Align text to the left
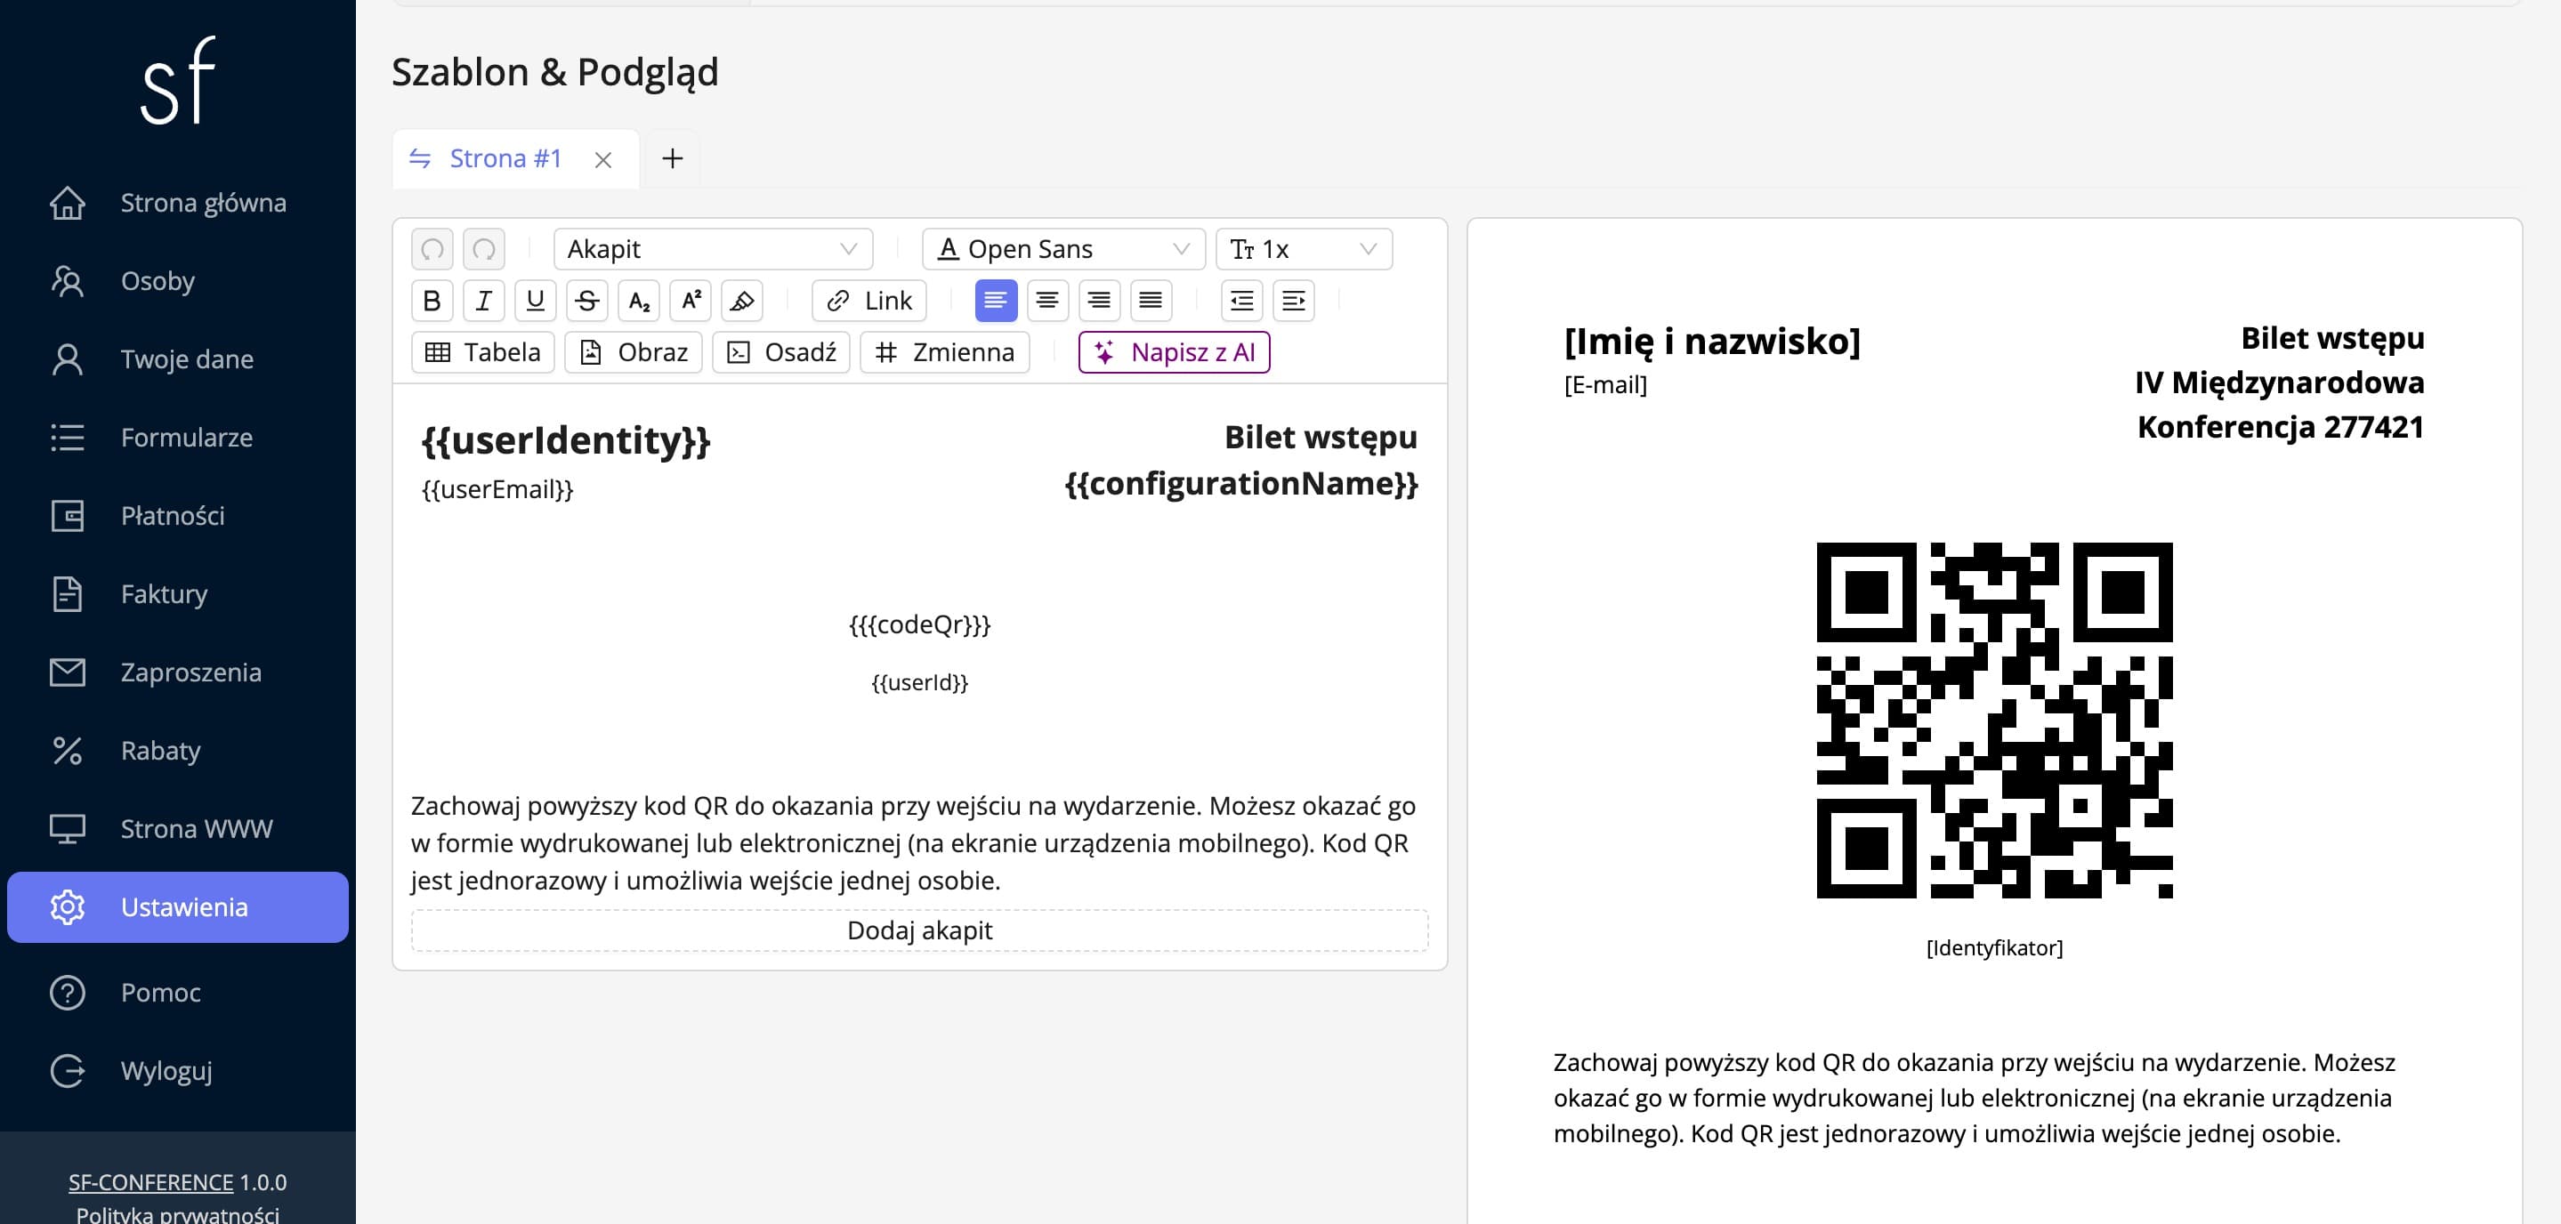This screenshot has height=1224, width=2561. tap(996, 300)
